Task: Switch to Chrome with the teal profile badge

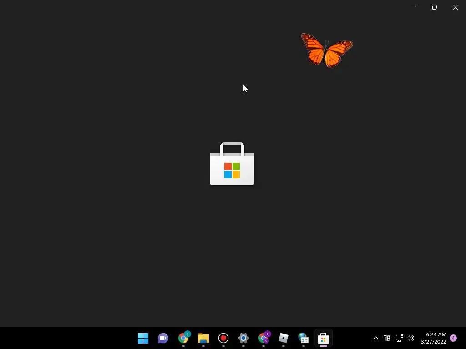Action: point(184,338)
